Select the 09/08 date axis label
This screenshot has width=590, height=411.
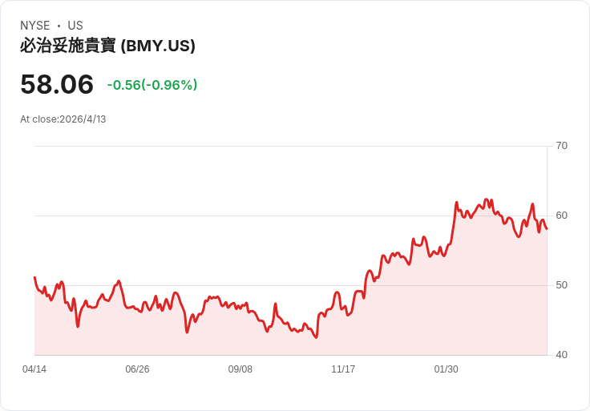[240, 369]
